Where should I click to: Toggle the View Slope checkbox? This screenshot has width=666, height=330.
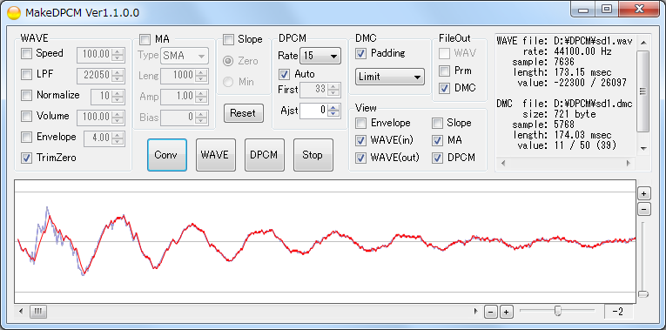[x=437, y=123]
